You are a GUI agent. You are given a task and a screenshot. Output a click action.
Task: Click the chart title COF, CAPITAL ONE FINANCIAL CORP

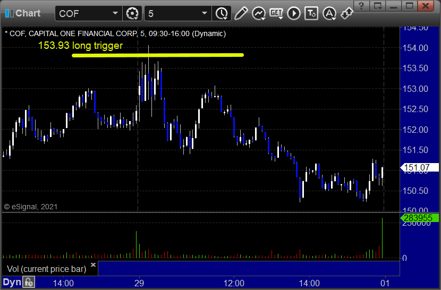tap(73, 34)
